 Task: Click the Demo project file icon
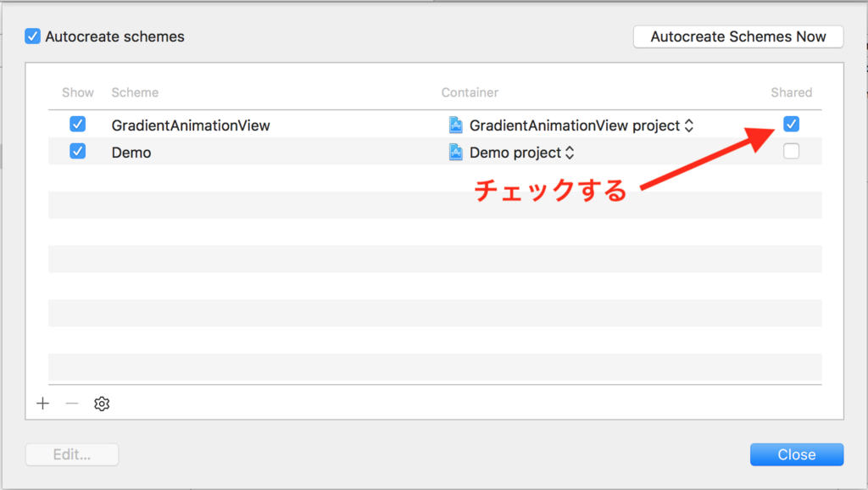pyautogui.click(x=455, y=153)
